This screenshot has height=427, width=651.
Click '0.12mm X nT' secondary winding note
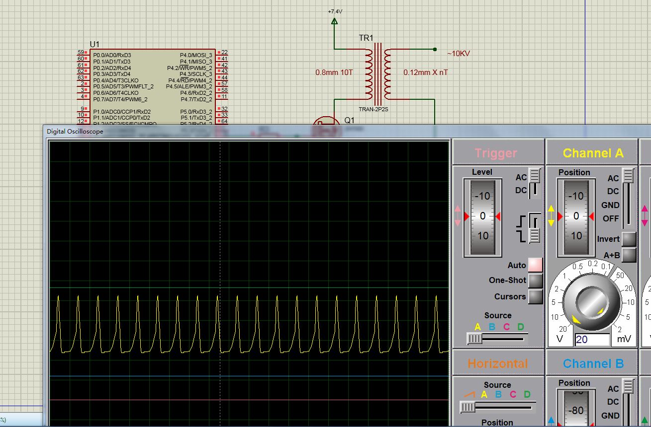(x=426, y=72)
